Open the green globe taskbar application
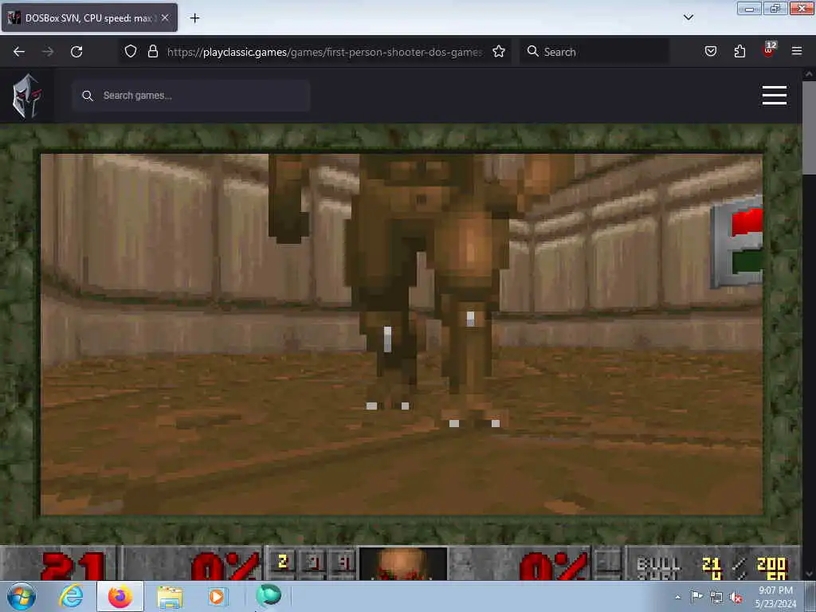The height and width of the screenshot is (612, 816). [x=268, y=595]
